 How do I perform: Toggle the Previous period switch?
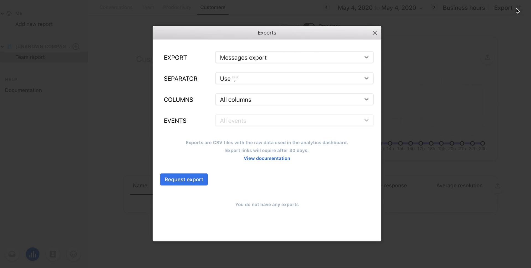[309, 25]
